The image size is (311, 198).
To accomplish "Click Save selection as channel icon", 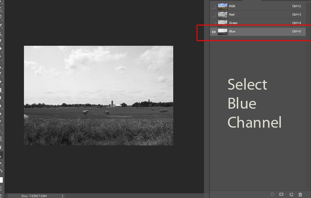I will [281, 194].
